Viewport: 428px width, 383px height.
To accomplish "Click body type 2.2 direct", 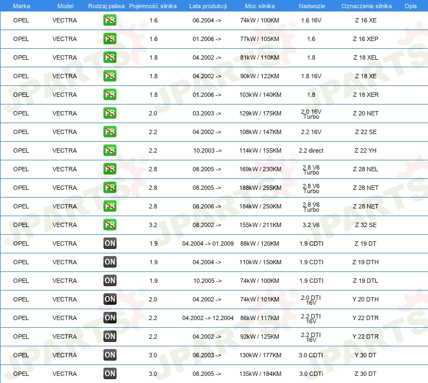I will [311, 150].
